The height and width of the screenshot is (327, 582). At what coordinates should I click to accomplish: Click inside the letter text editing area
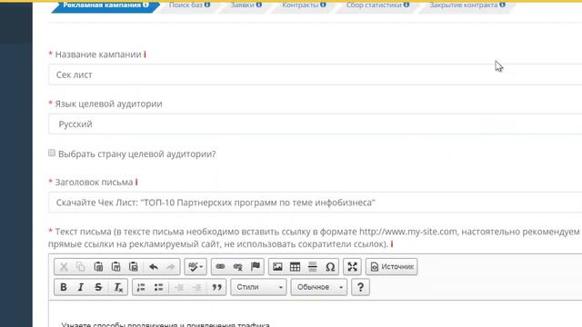click(316, 314)
